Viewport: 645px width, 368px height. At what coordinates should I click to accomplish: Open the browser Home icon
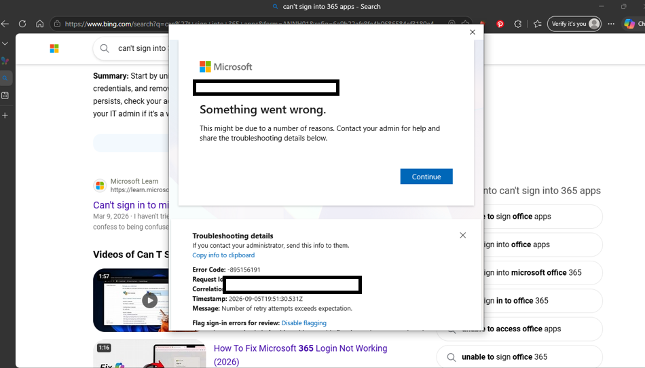click(x=39, y=24)
